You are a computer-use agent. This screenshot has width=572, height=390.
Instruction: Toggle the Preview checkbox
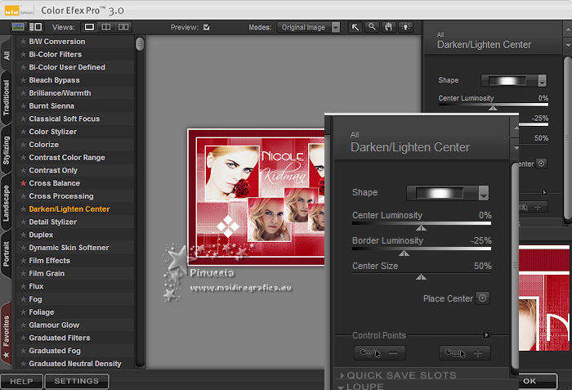[207, 27]
